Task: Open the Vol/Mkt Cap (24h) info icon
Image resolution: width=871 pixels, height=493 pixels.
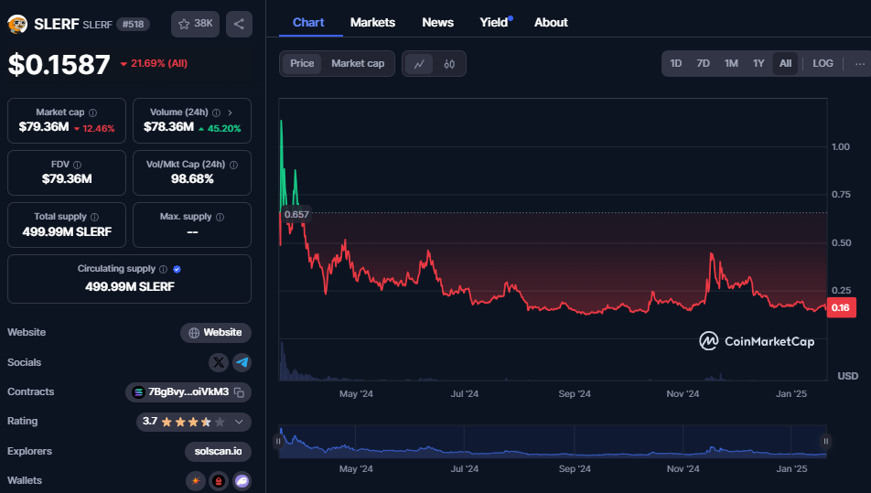Action: click(234, 165)
